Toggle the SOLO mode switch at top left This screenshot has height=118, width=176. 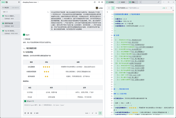(5, 2)
